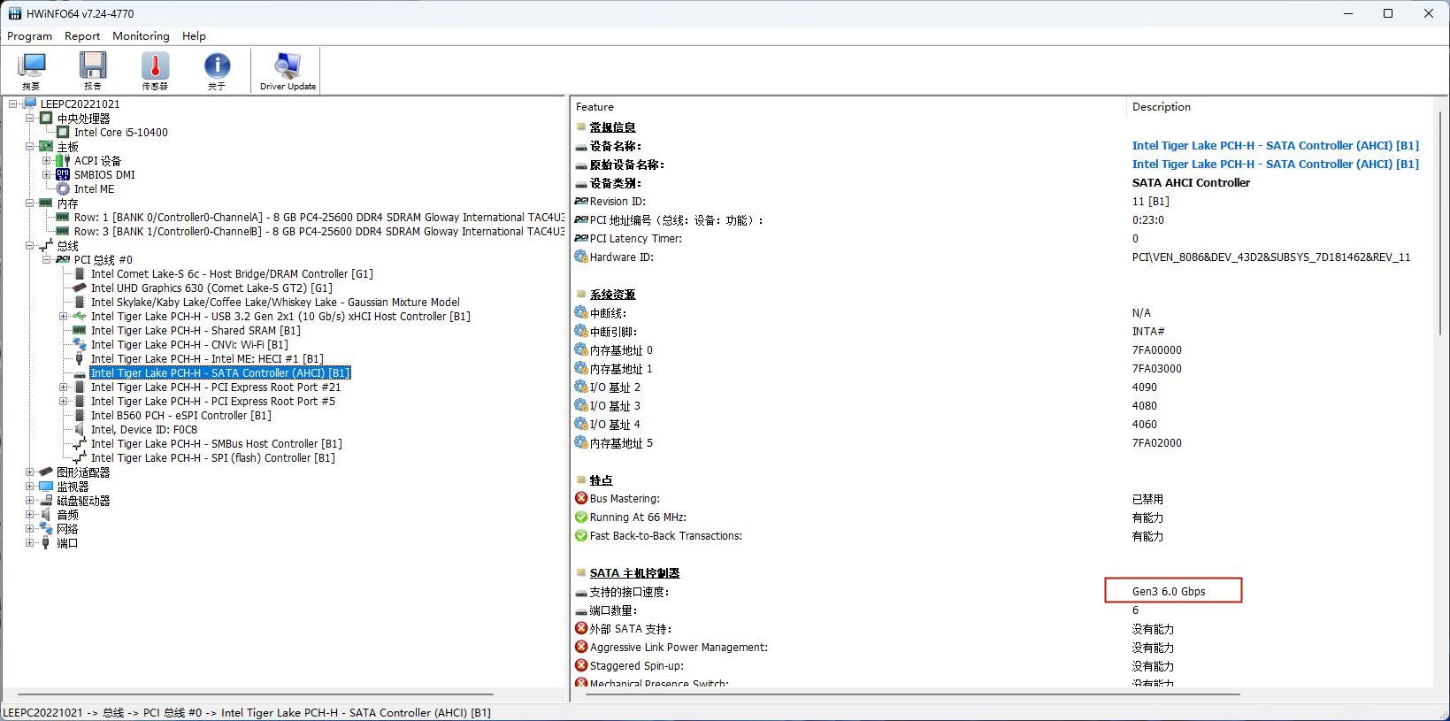Click the network icon beside 网络

click(46, 529)
